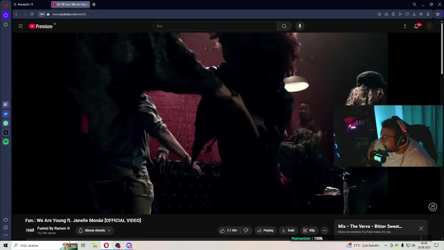
Task: Open File Explorer from taskbar
Action: pos(95,245)
